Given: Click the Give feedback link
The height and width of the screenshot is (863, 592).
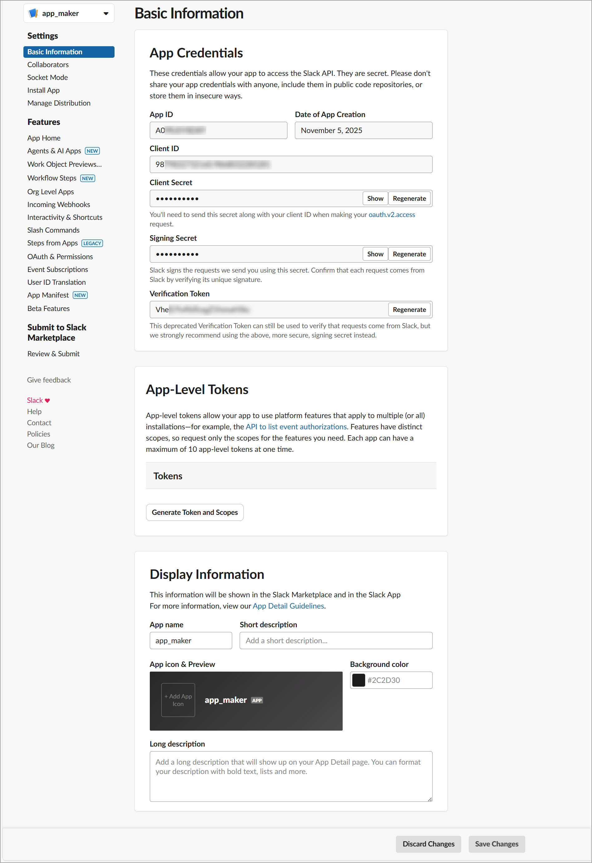Looking at the screenshot, I should point(49,380).
